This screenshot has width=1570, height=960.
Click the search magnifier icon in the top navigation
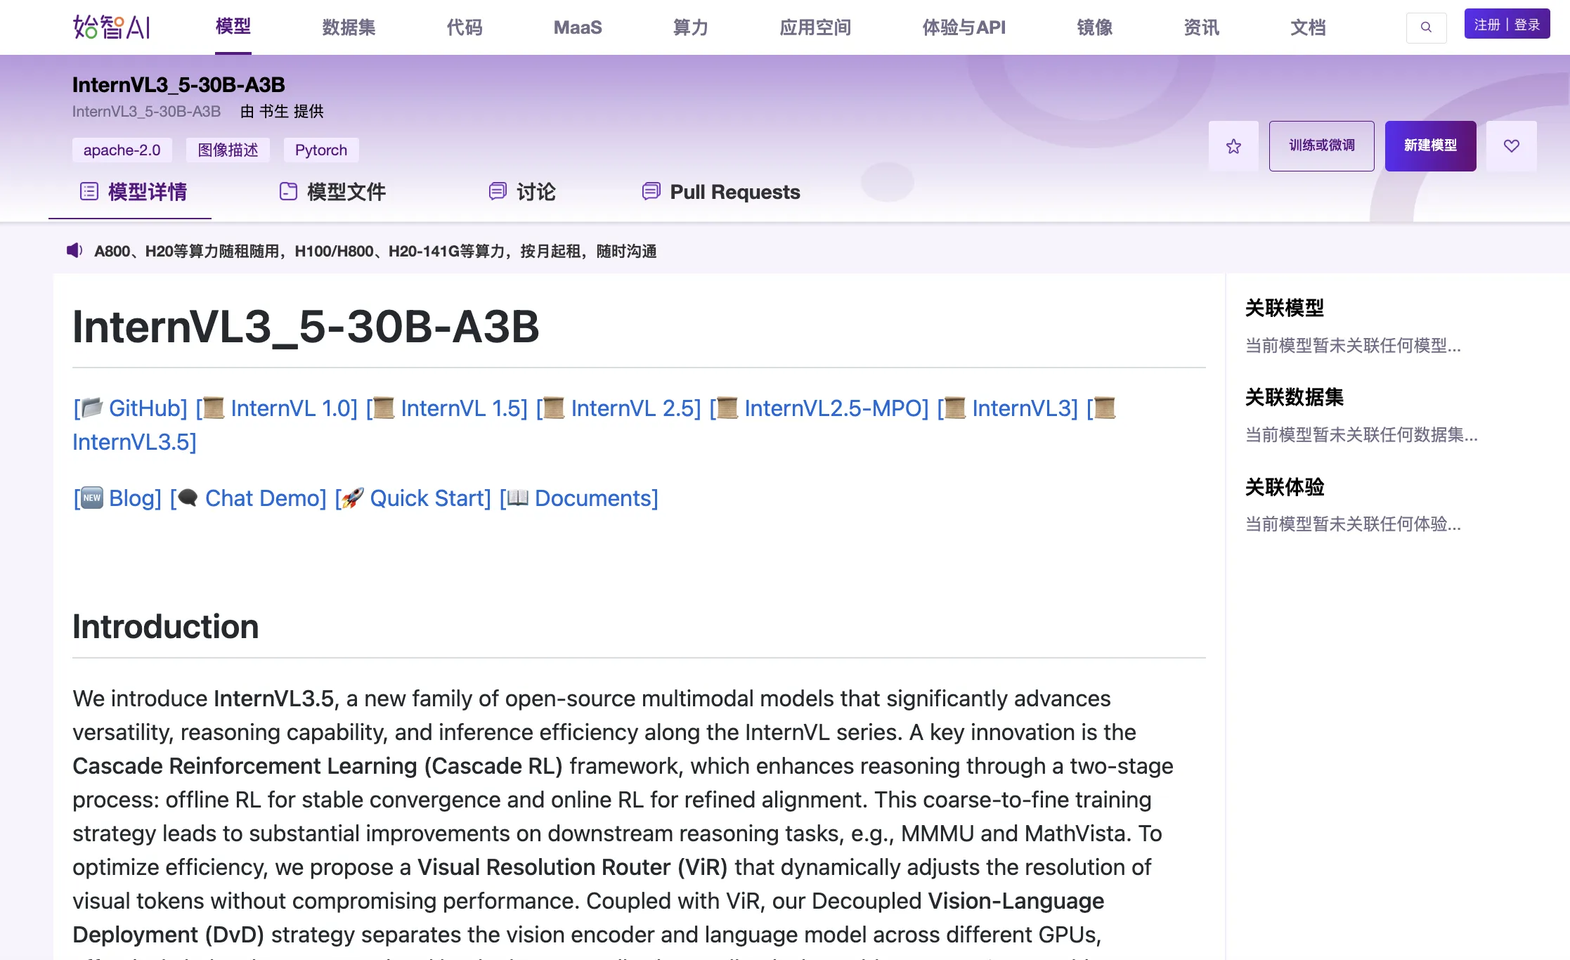(x=1426, y=27)
